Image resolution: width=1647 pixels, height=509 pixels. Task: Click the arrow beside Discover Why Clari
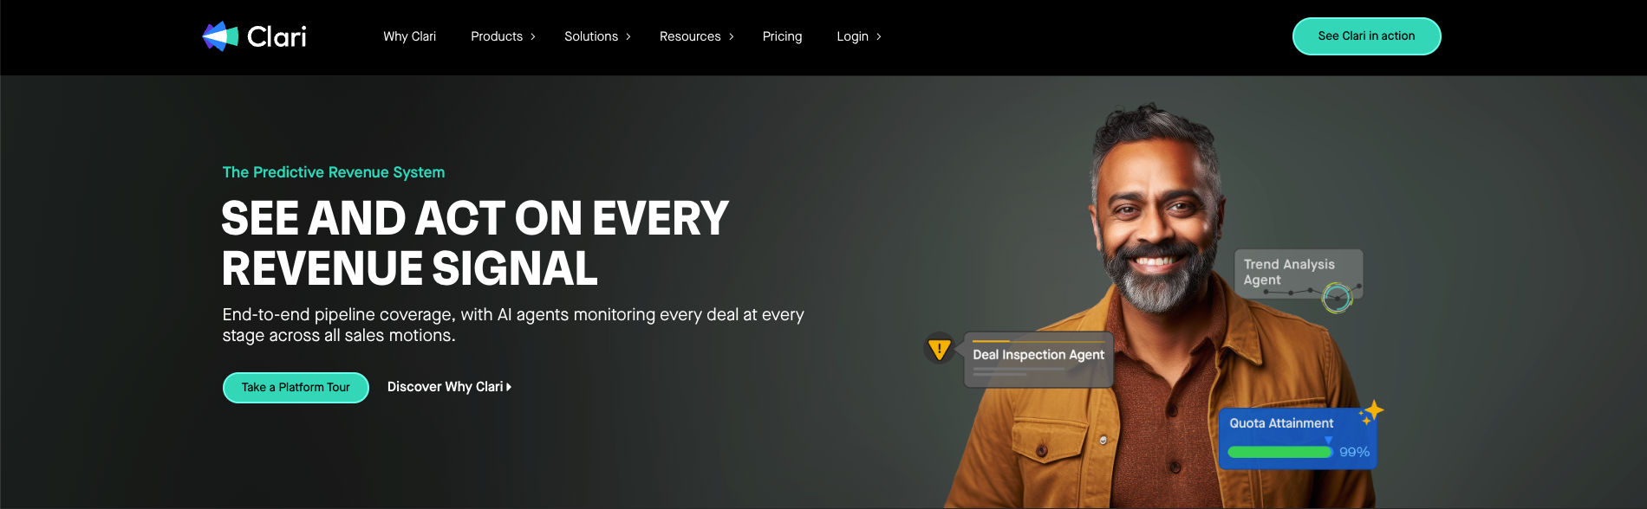pyautogui.click(x=509, y=387)
